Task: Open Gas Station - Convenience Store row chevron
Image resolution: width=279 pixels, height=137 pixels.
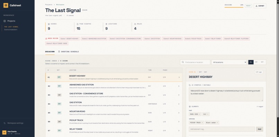Action: point(179,95)
